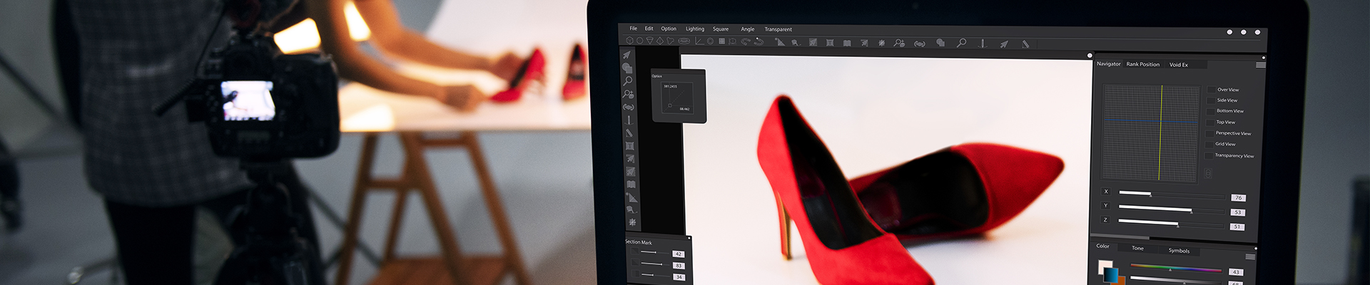1370x285 pixels.
Task: Open the Angle menu
Action: (748, 29)
